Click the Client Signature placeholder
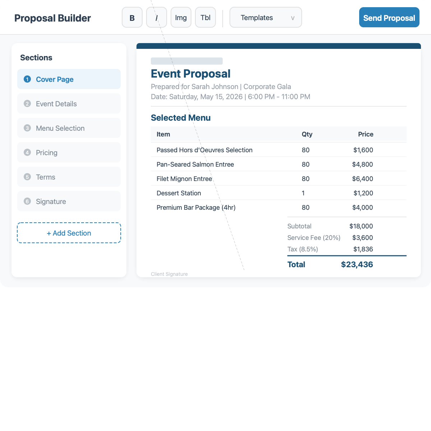Image resolution: width=431 pixels, height=431 pixels. (169, 274)
